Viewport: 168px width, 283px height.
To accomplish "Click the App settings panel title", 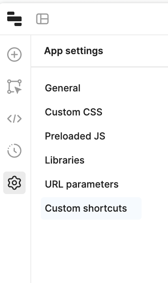I will pos(74,51).
